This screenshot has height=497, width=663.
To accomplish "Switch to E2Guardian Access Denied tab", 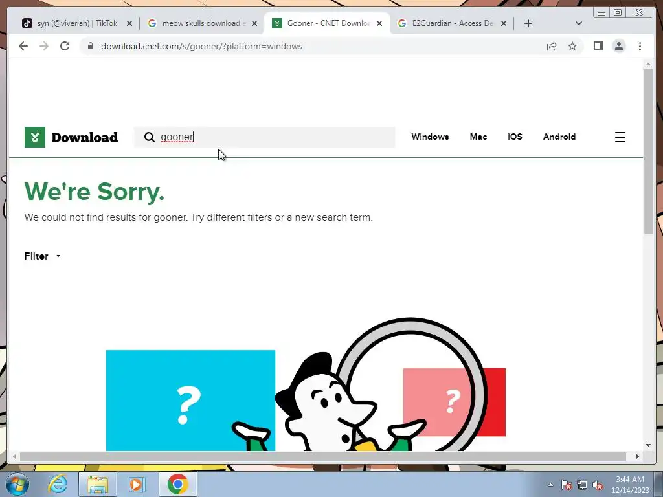I will pos(451,23).
